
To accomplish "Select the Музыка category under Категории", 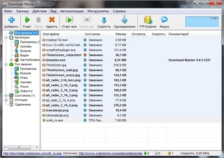I will [x=23, y=51].
